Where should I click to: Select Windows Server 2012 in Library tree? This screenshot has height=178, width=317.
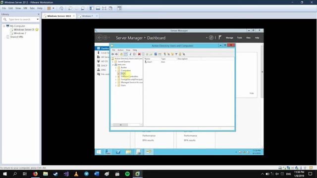coord(24,30)
